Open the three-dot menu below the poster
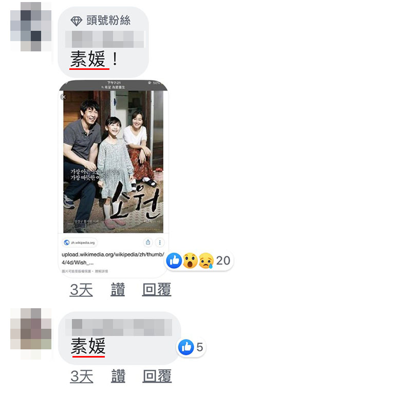 click(x=160, y=242)
